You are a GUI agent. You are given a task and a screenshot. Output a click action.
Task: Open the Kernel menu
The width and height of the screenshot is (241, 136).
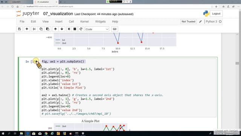pyautogui.click(x=84, y=22)
